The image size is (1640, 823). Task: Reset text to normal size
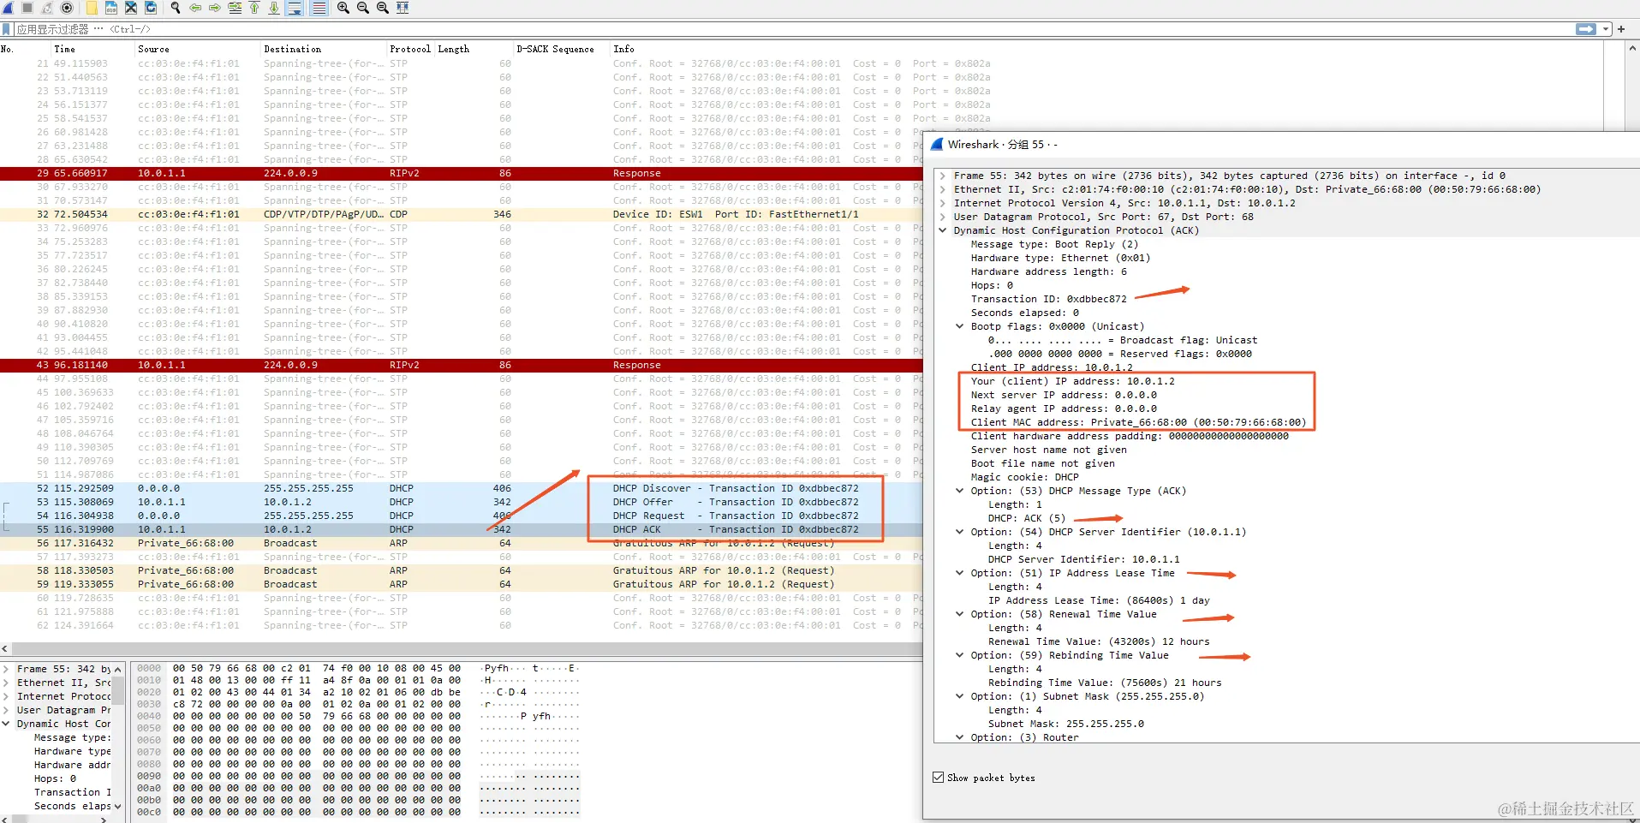point(383,8)
